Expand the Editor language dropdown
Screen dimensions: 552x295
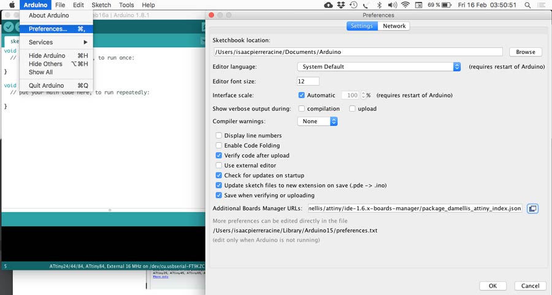378,66
